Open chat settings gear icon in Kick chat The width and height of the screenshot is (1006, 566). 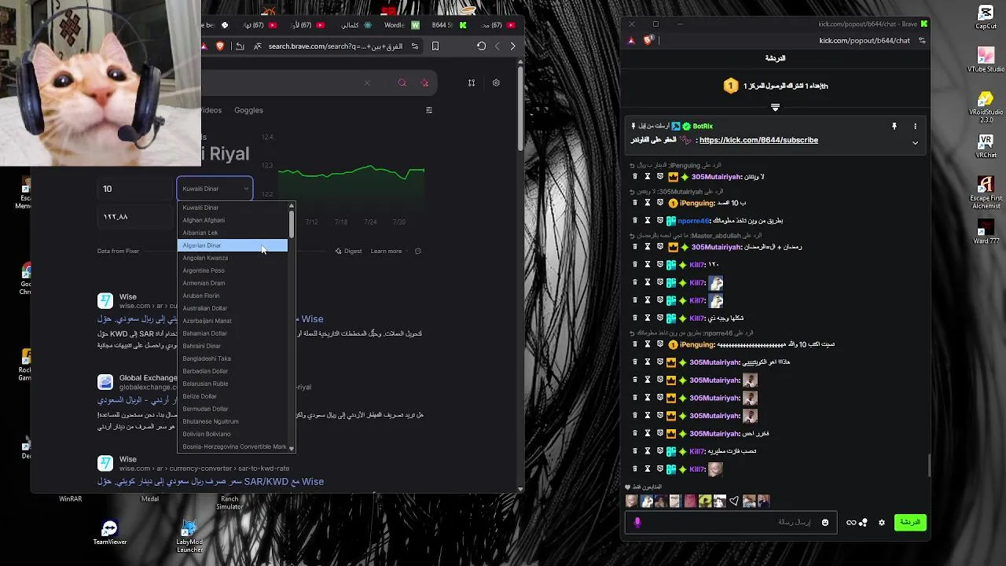pyautogui.click(x=882, y=522)
